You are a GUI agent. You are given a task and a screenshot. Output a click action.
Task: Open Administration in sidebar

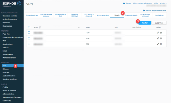8,94
